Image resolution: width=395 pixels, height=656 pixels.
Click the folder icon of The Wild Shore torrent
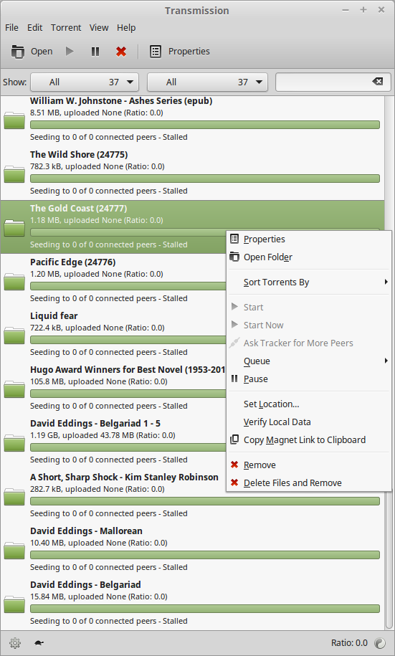14,173
